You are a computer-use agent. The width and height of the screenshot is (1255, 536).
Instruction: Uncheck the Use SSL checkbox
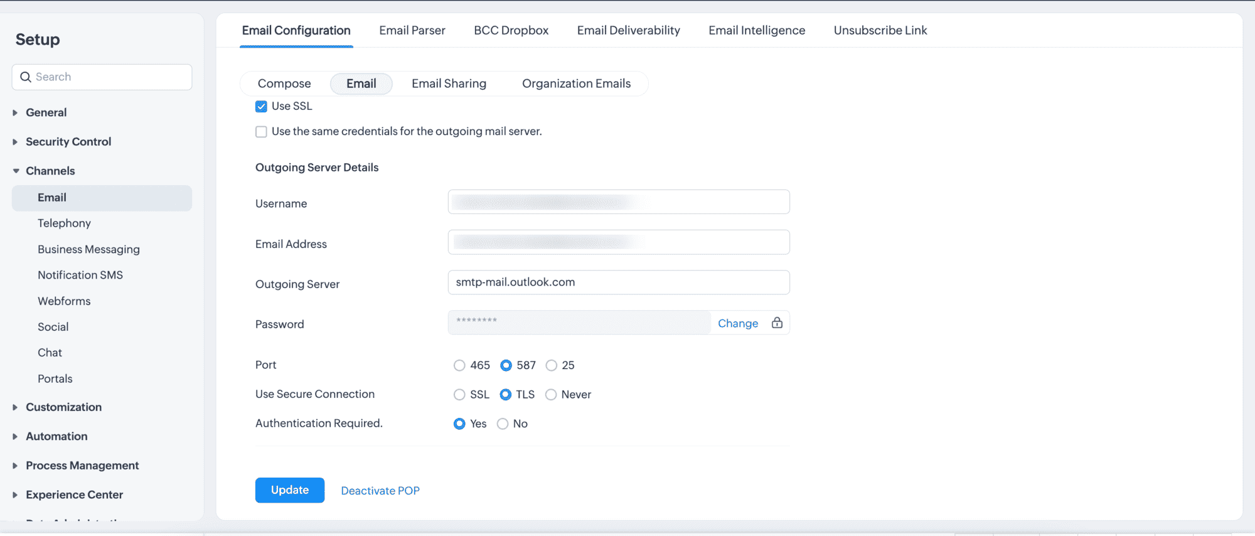pos(261,107)
